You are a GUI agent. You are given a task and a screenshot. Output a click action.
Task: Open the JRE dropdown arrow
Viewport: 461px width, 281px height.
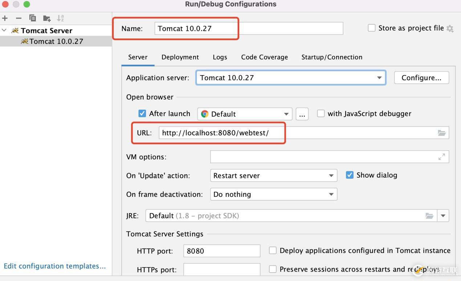443,216
